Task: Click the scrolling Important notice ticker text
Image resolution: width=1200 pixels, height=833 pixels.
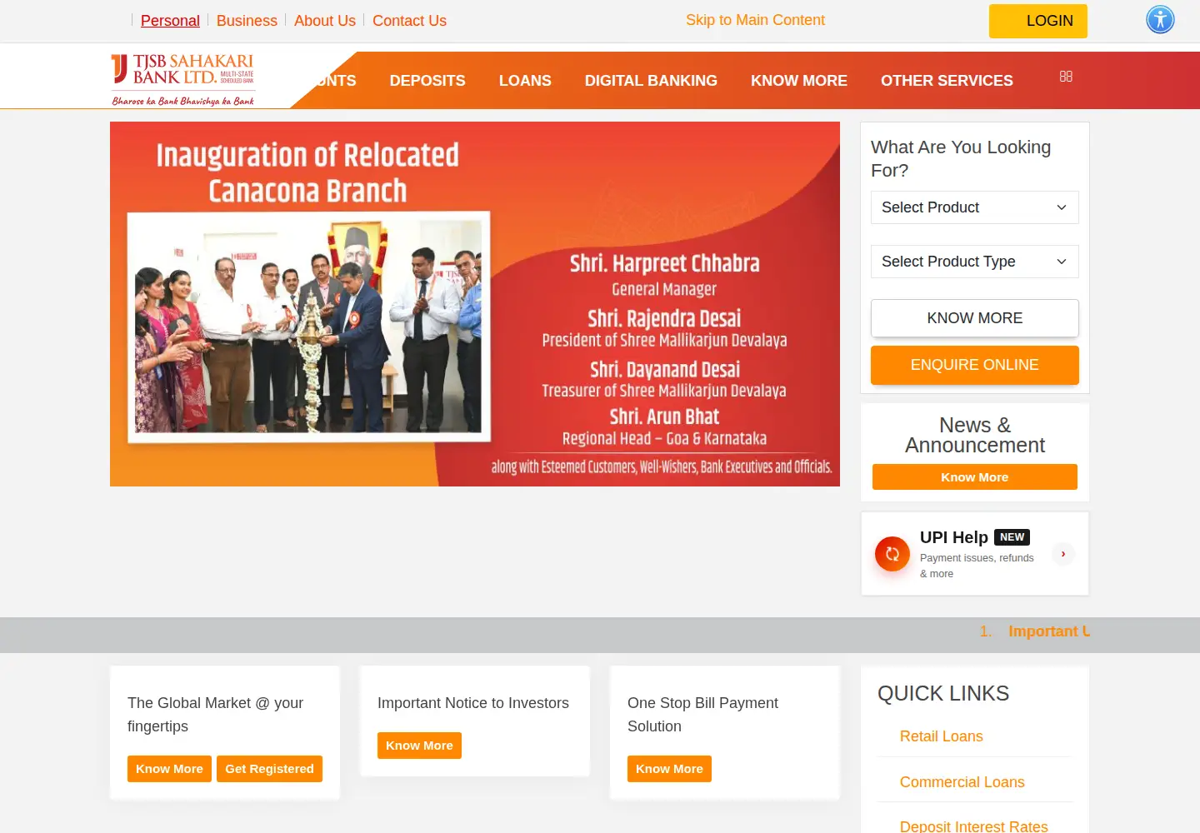Action: click(1048, 631)
